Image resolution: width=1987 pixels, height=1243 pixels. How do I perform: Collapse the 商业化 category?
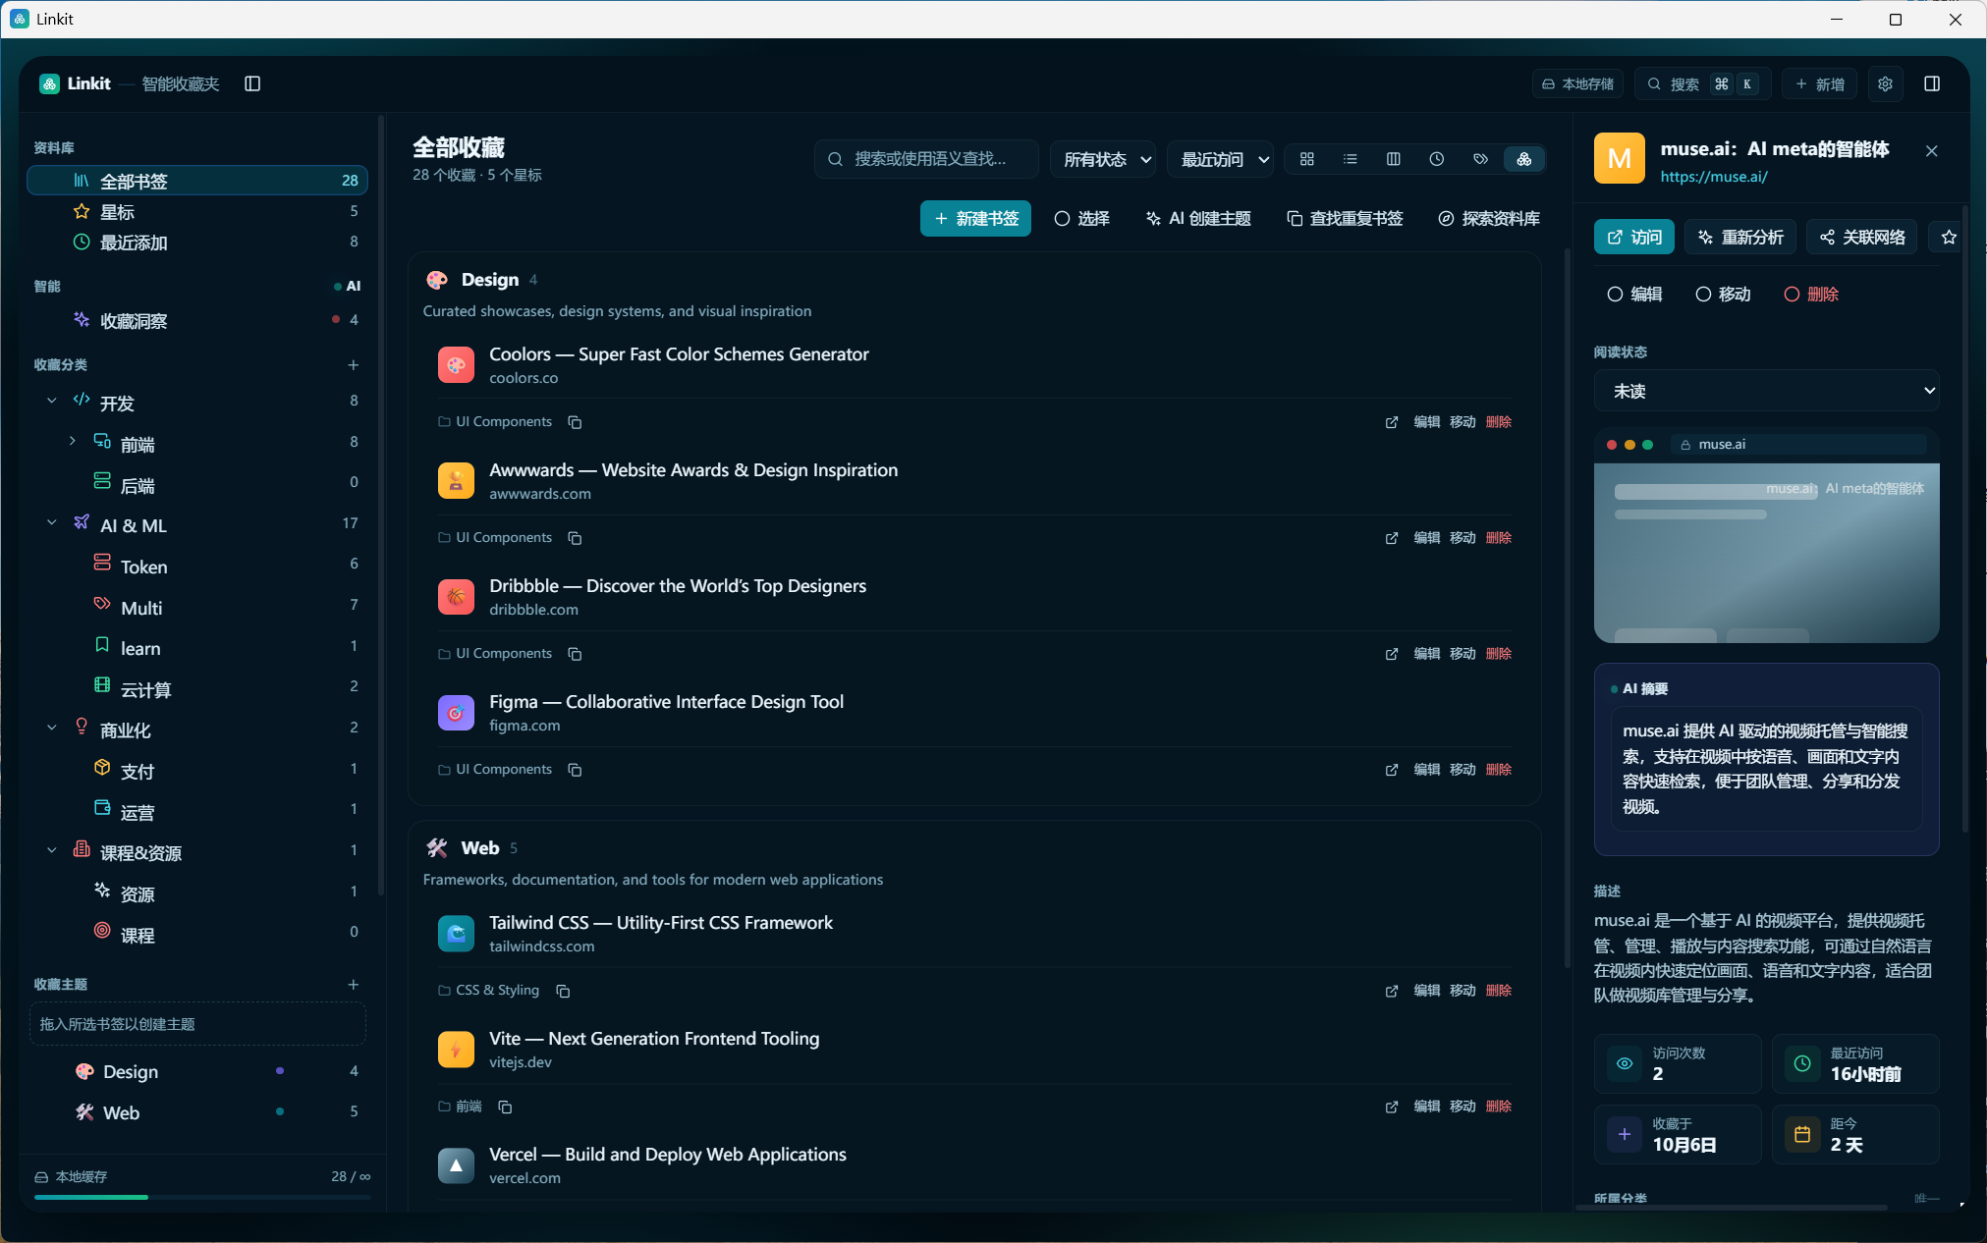click(x=52, y=729)
